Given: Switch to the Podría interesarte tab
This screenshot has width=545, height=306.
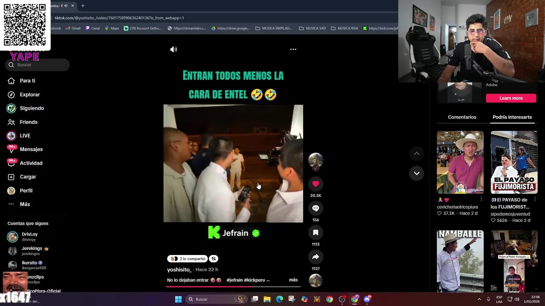Looking at the screenshot, I should (x=512, y=117).
